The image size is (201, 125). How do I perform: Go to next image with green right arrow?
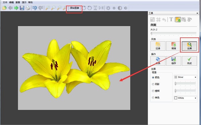tap(16, 8)
